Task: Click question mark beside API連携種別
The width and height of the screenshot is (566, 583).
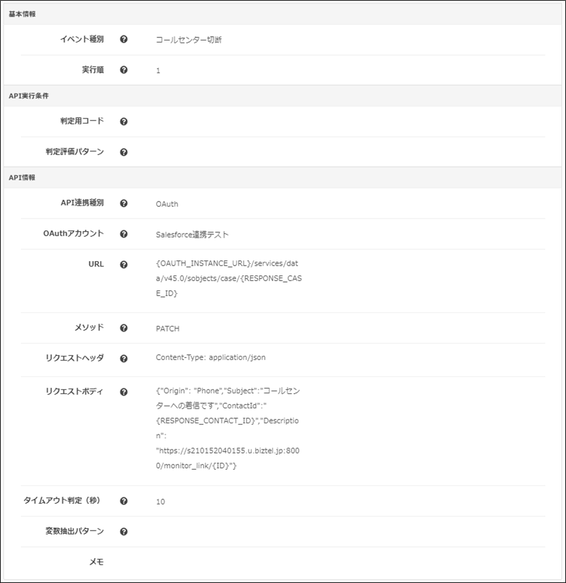Action: (x=124, y=203)
